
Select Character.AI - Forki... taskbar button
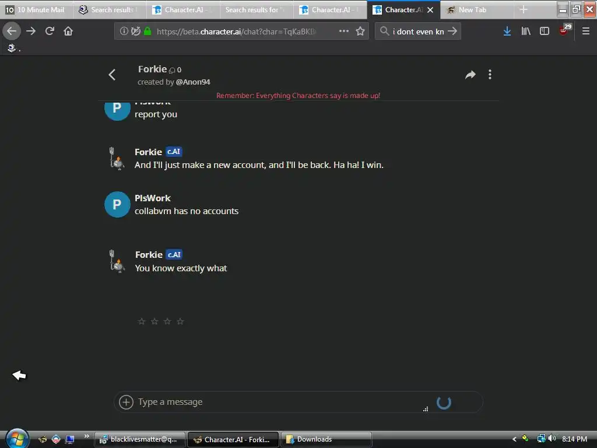coord(233,439)
